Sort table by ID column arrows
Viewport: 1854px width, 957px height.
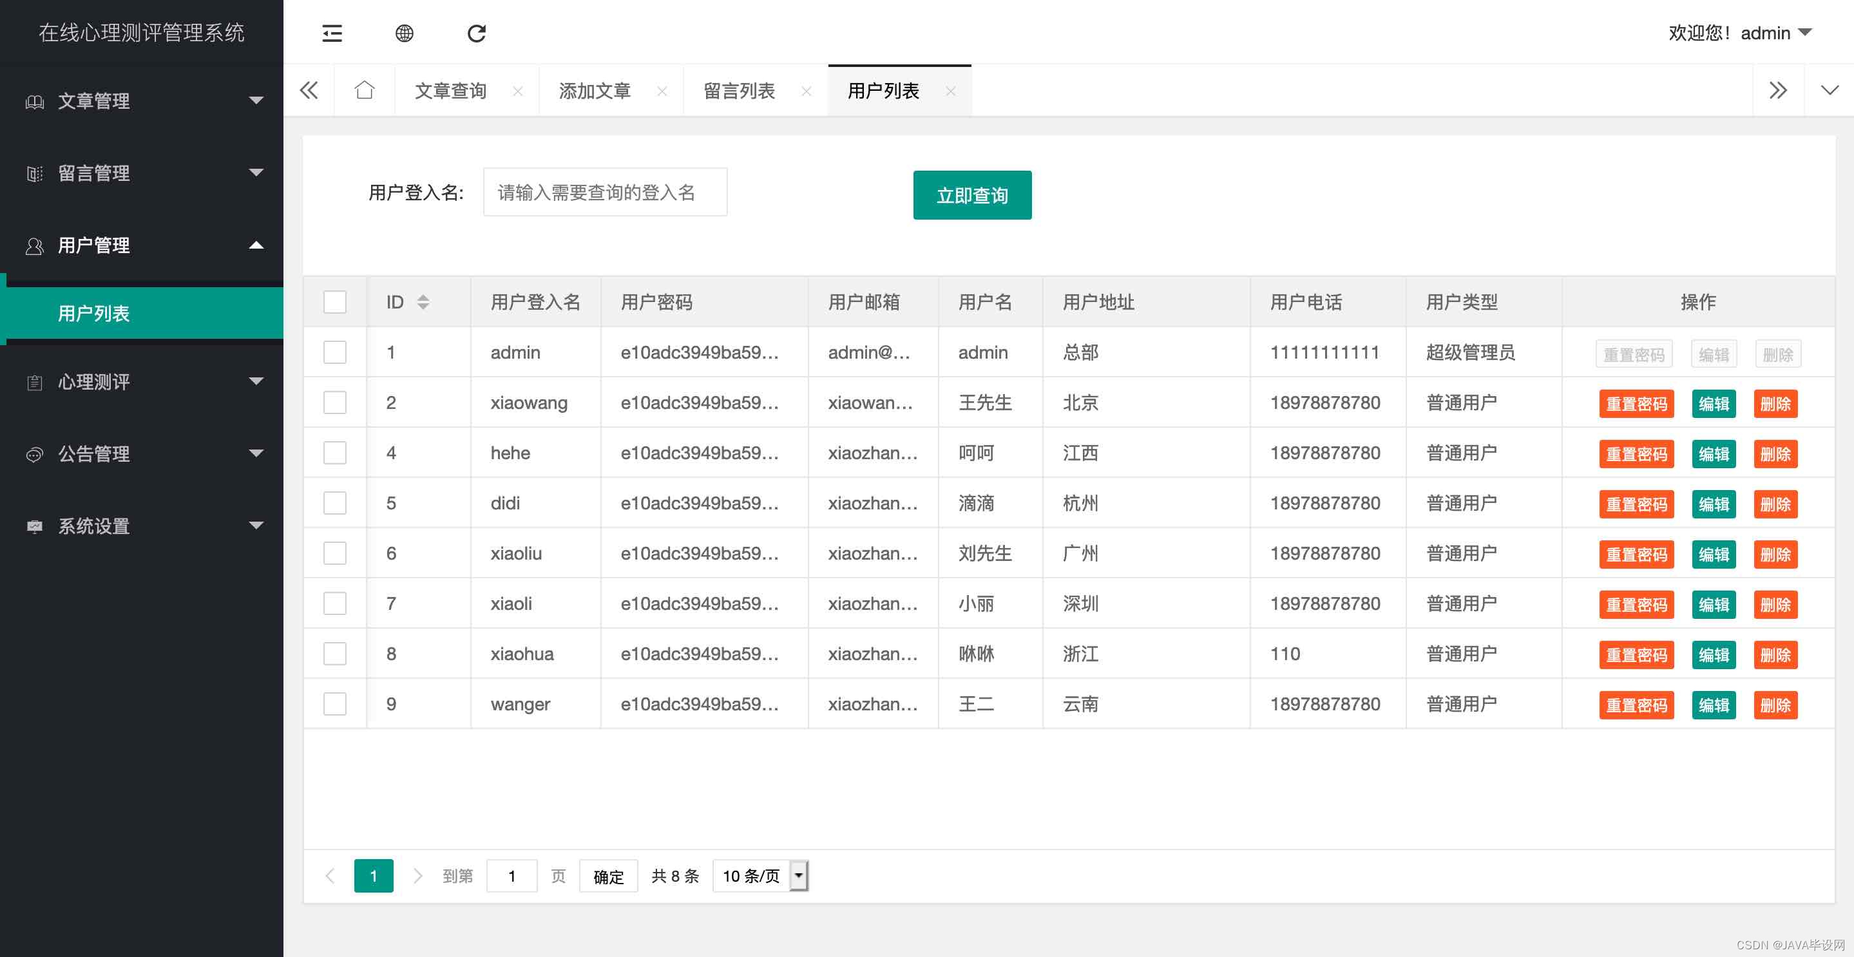423,302
